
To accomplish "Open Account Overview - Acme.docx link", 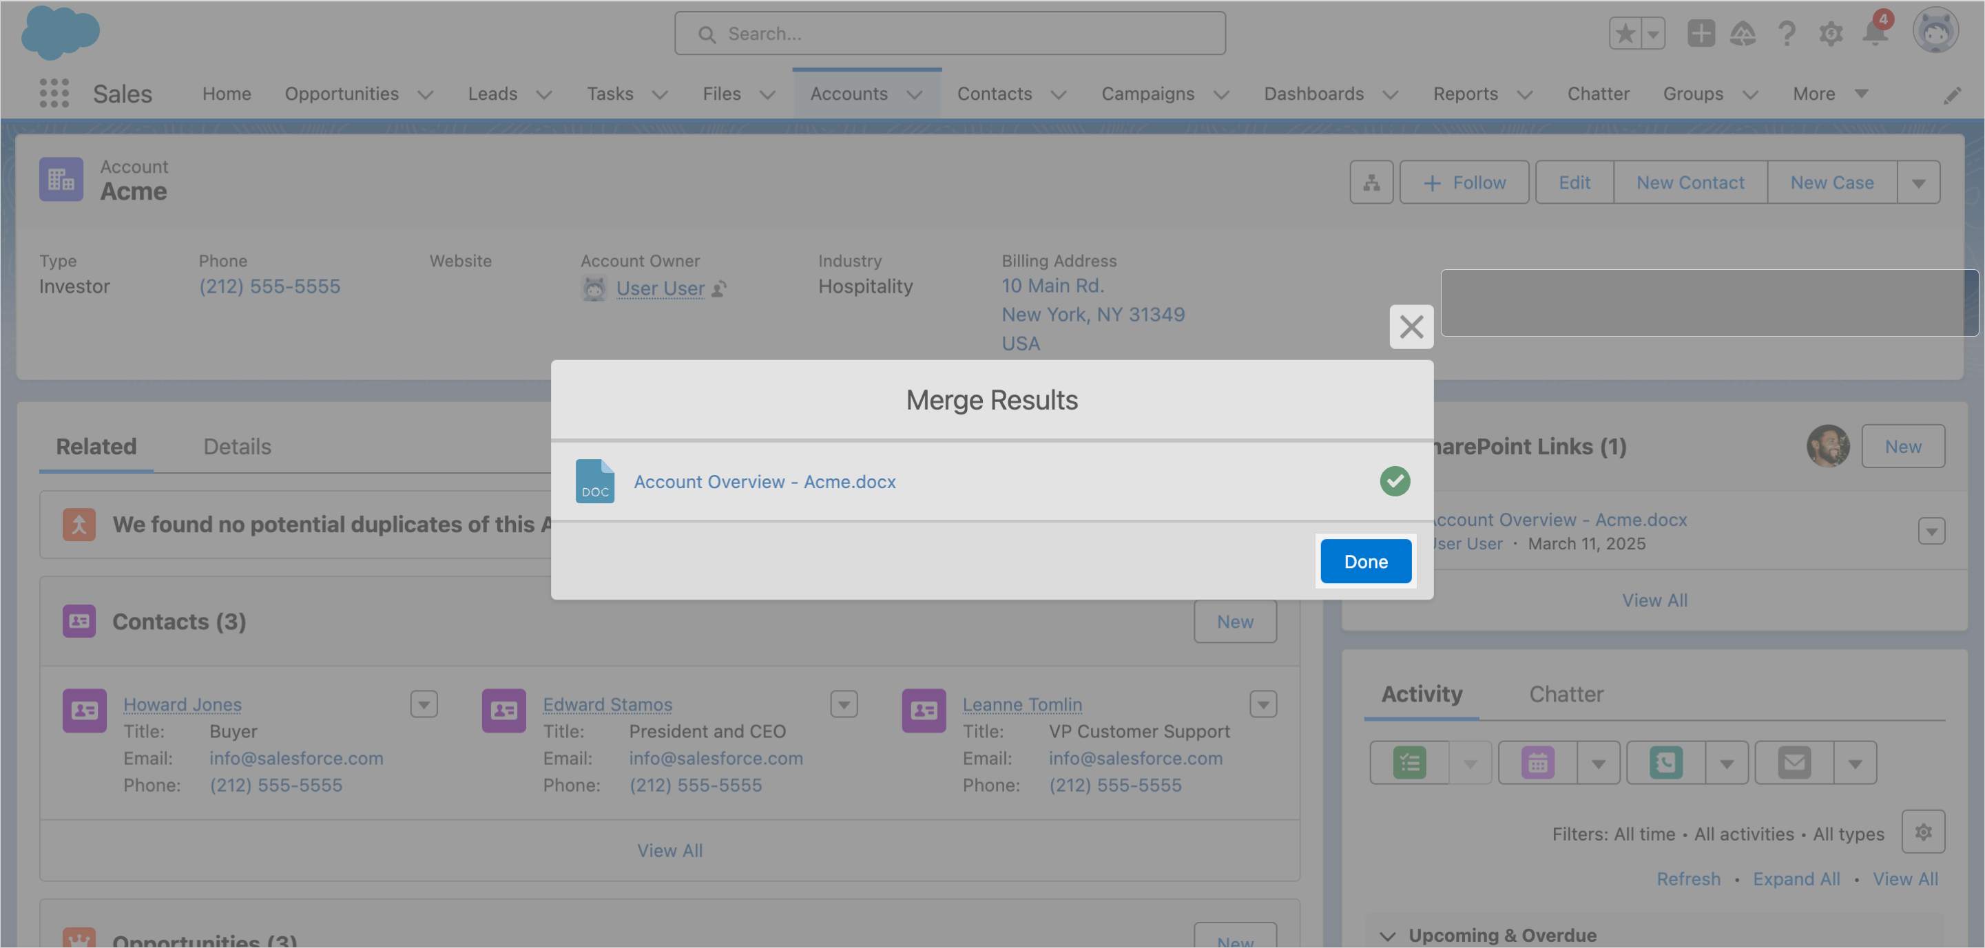I will (765, 481).
